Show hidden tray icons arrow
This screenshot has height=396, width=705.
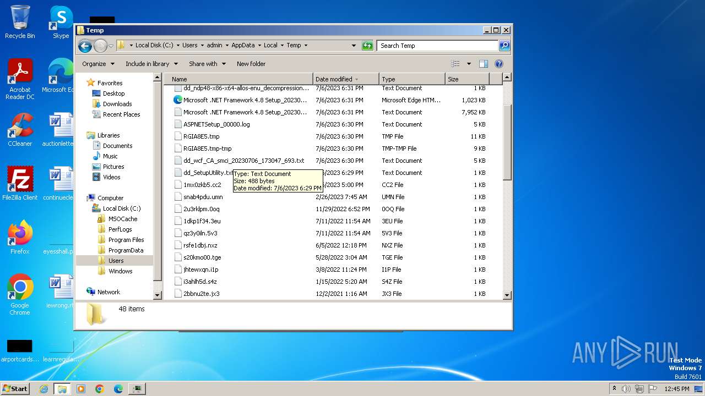click(614, 389)
